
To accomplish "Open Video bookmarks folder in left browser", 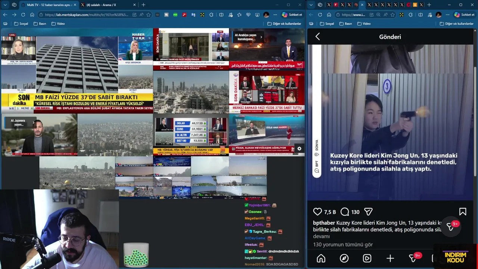I will [x=58, y=24].
